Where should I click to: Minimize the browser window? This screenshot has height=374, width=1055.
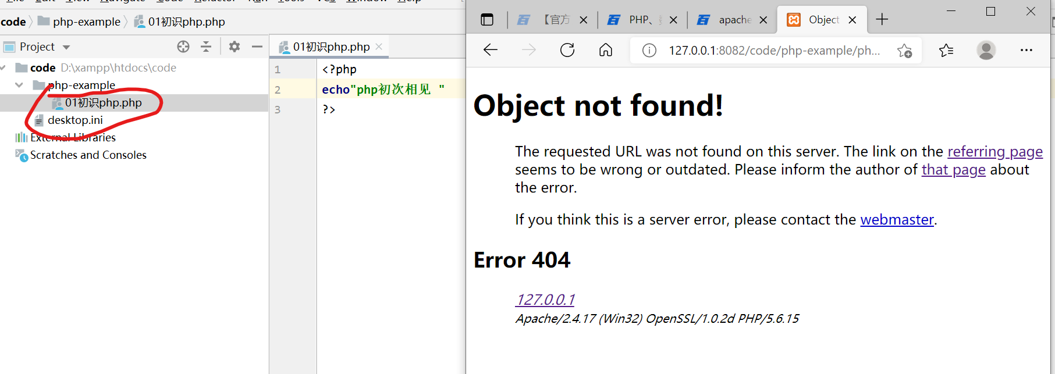951,11
